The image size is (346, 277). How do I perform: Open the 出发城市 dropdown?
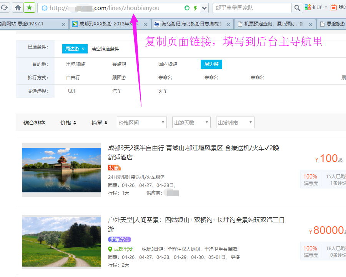(x=235, y=123)
